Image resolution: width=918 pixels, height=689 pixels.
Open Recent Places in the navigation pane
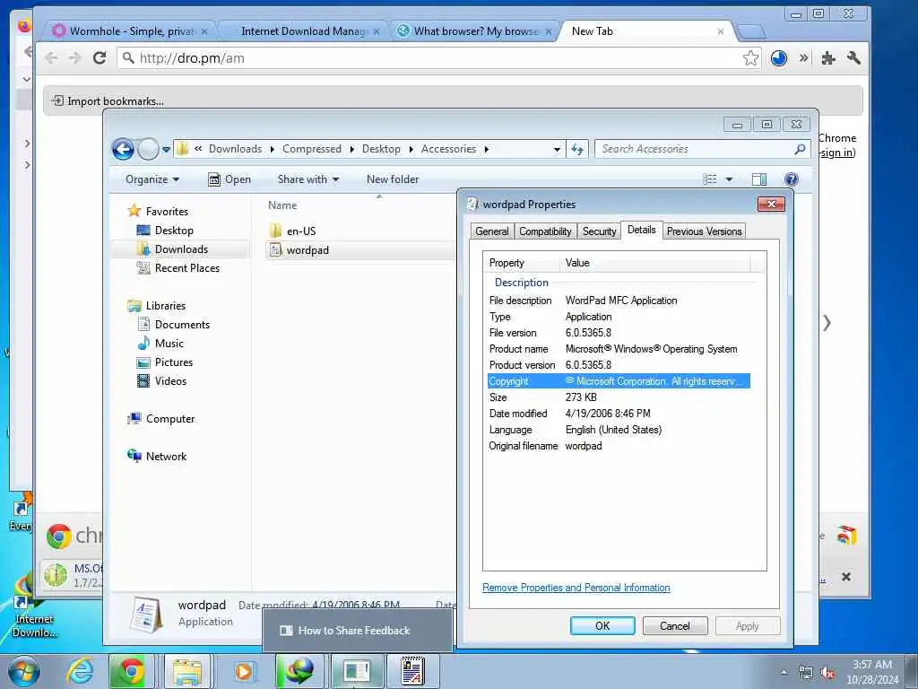pyautogui.click(x=186, y=267)
